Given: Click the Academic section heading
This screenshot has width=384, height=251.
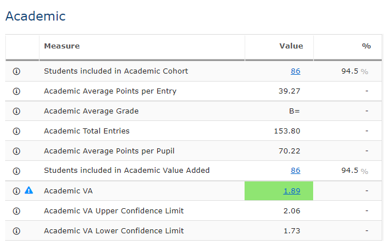Looking at the screenshot, I should (x=35, y=16).
